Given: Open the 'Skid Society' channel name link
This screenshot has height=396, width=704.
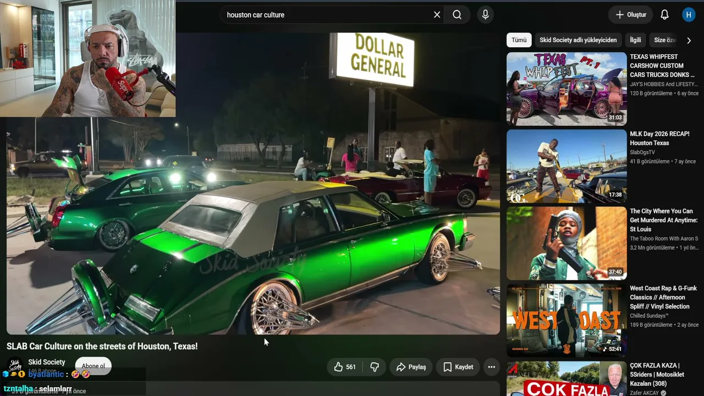Looking at the screenshot, I should (x=47, y=362).
